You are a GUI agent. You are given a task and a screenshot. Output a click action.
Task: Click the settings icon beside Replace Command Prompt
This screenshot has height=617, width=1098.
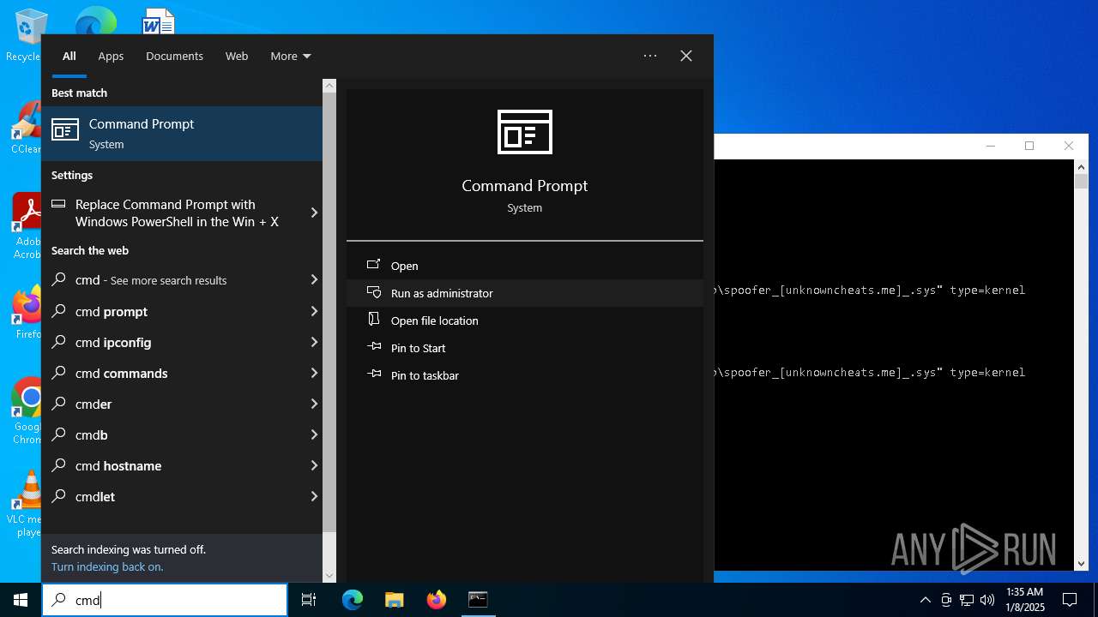coord(58,204)
